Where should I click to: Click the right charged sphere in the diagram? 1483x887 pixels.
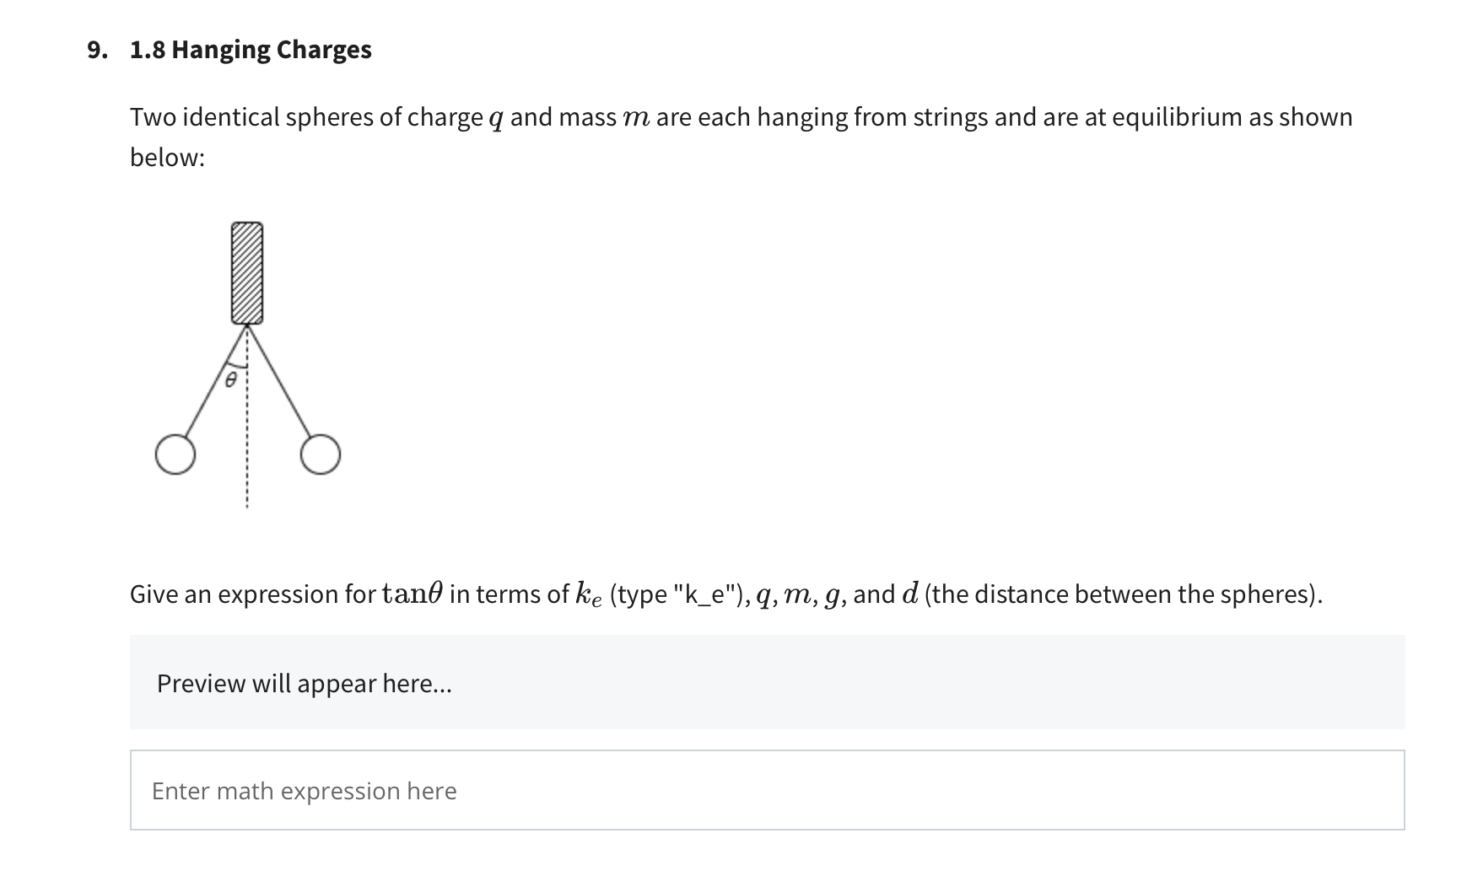[x=321, y=455]
